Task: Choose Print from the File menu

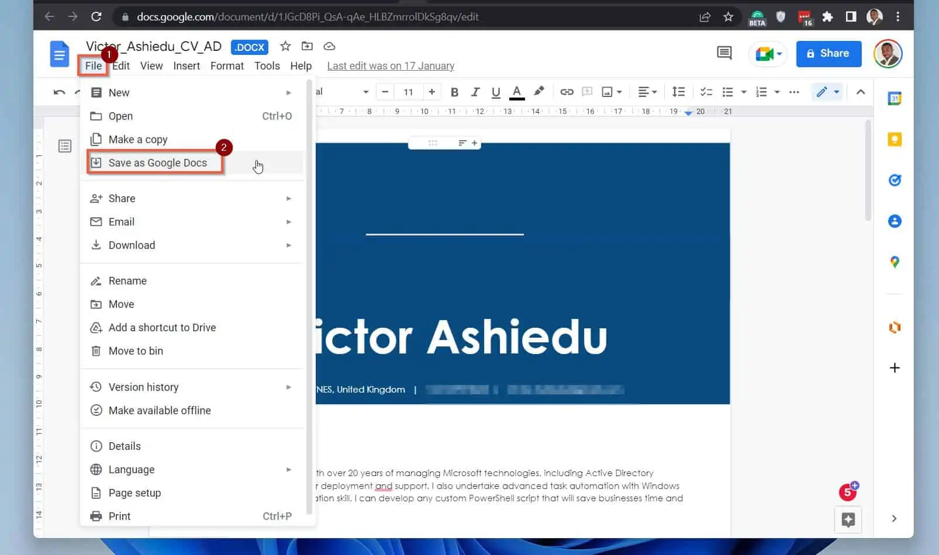Action: (192, 516)
